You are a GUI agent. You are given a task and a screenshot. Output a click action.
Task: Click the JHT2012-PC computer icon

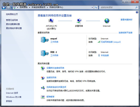coord(51,21)
